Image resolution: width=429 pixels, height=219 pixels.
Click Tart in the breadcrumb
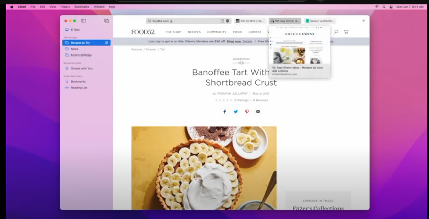pos(163,49)
